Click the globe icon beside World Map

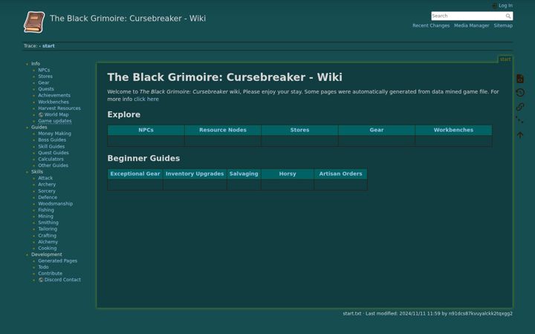(x=41, y=115)
